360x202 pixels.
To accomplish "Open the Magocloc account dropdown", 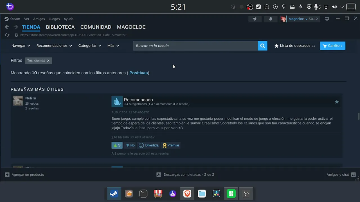I will pyautogui.click(x=298, y=19).
